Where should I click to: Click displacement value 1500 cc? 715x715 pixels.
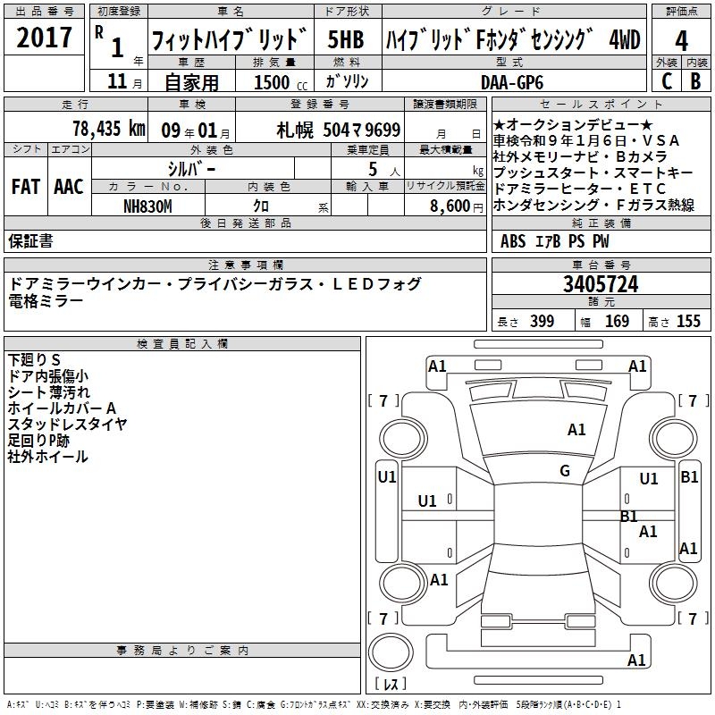[x=281, y=82]
